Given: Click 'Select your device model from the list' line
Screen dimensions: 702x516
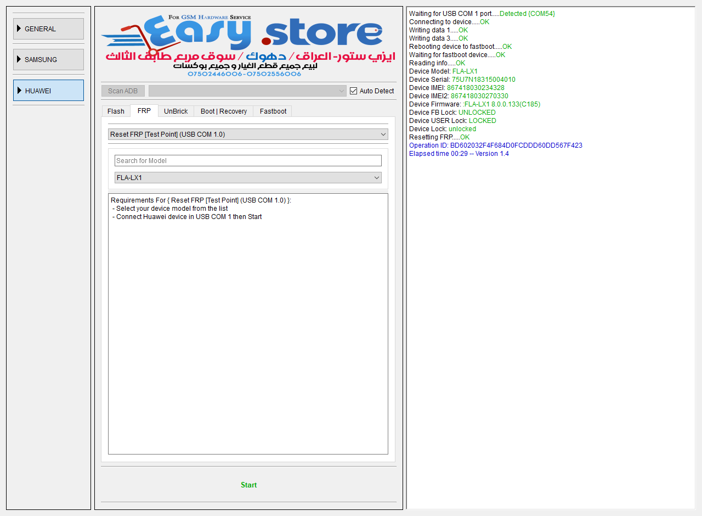Looking at the screenshot, I should tap(170, 209).
